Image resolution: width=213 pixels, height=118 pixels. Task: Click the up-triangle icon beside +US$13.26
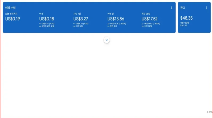(x=108, y=24)
